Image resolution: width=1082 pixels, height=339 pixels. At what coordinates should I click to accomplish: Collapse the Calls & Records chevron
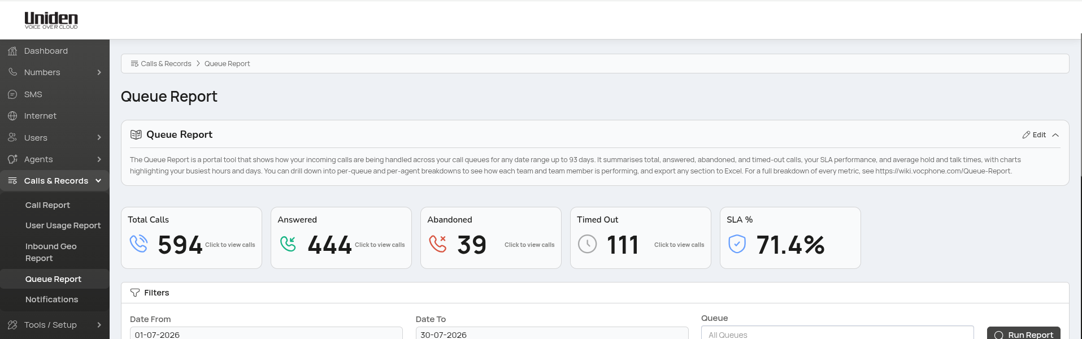[98, 181]
